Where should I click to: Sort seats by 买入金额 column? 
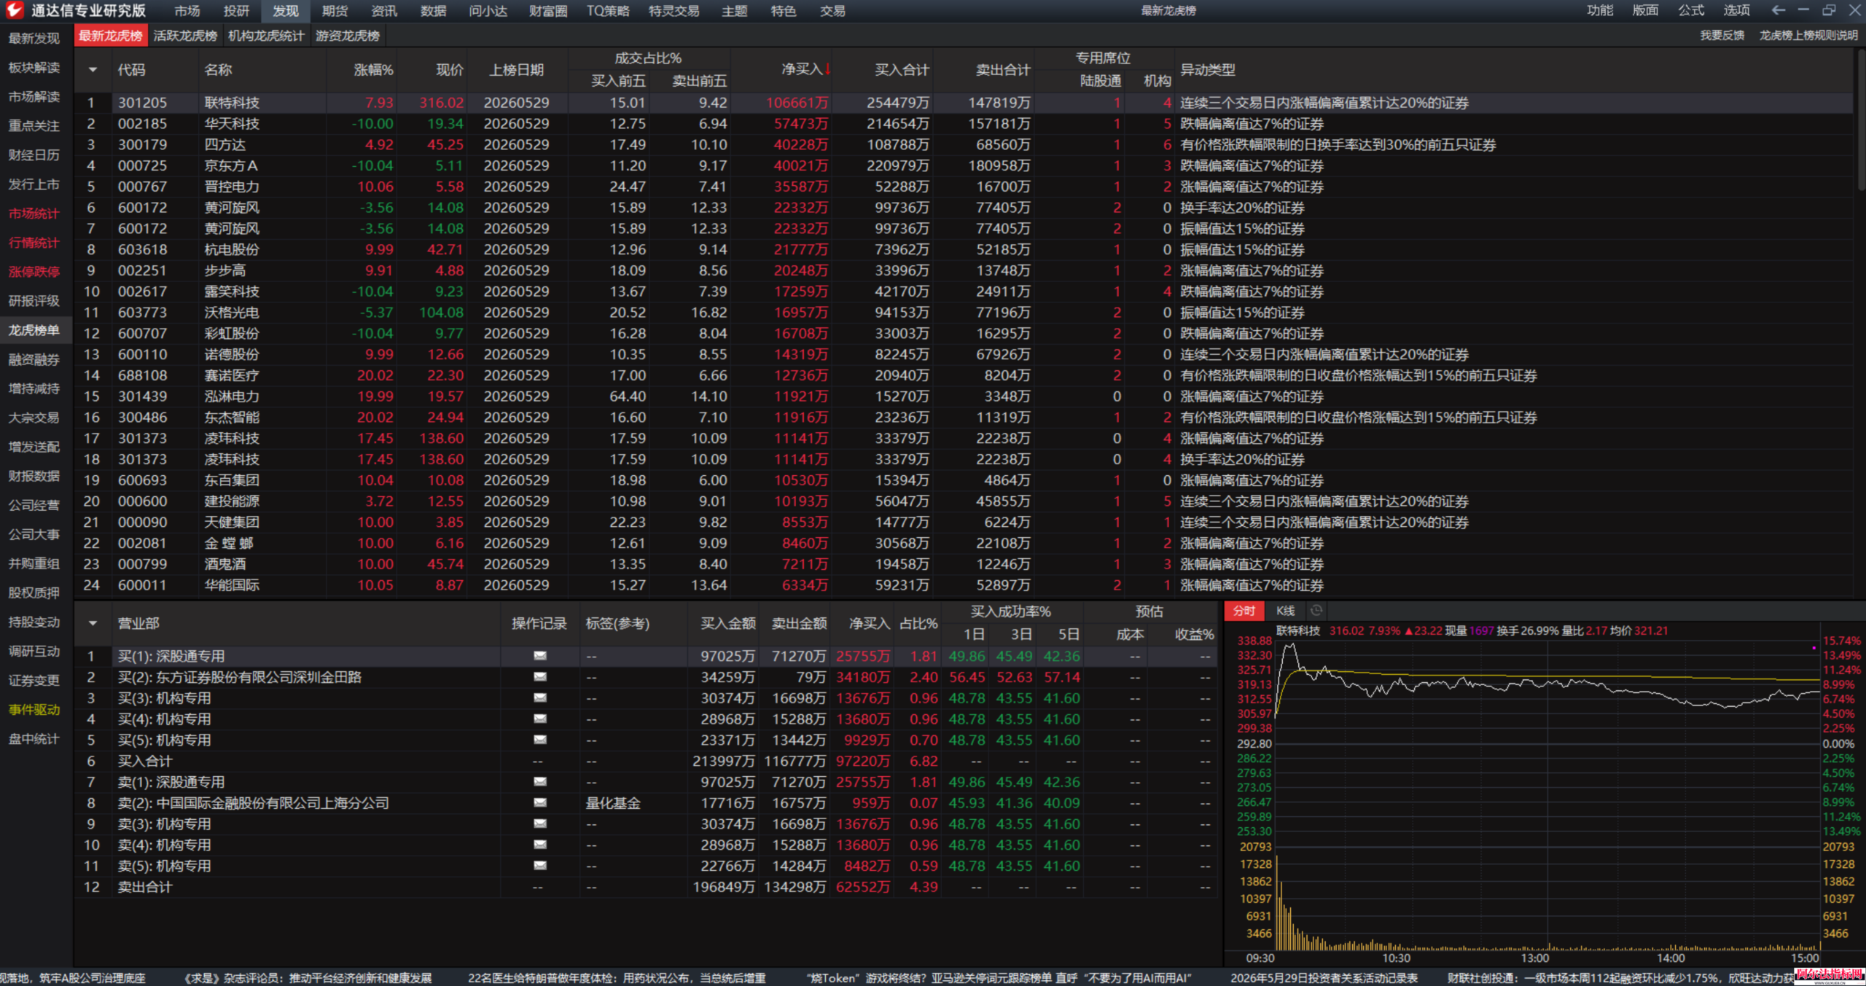click(727, 623)
